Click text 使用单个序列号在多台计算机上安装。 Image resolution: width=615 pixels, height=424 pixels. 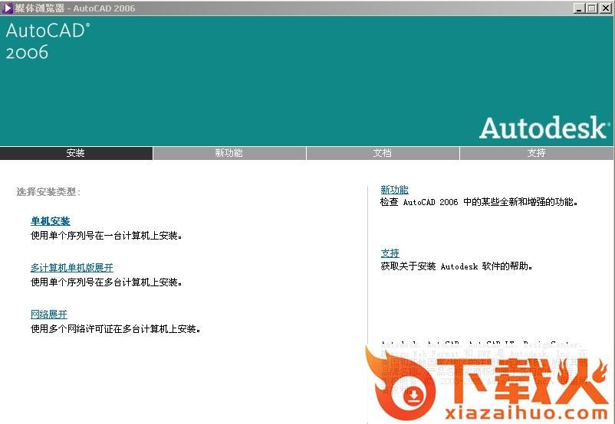(x=107, y=282)
